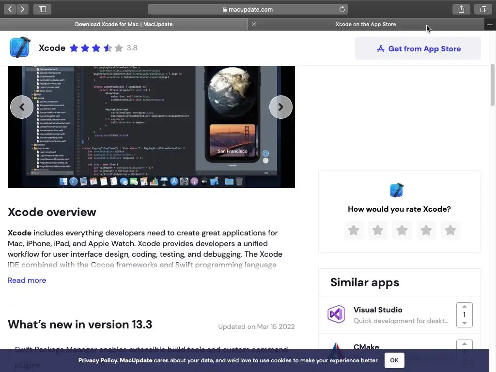This screenshot has height=372, width=496.
Task: Click the first blue header rating star
Action: (x=74, y=48)
